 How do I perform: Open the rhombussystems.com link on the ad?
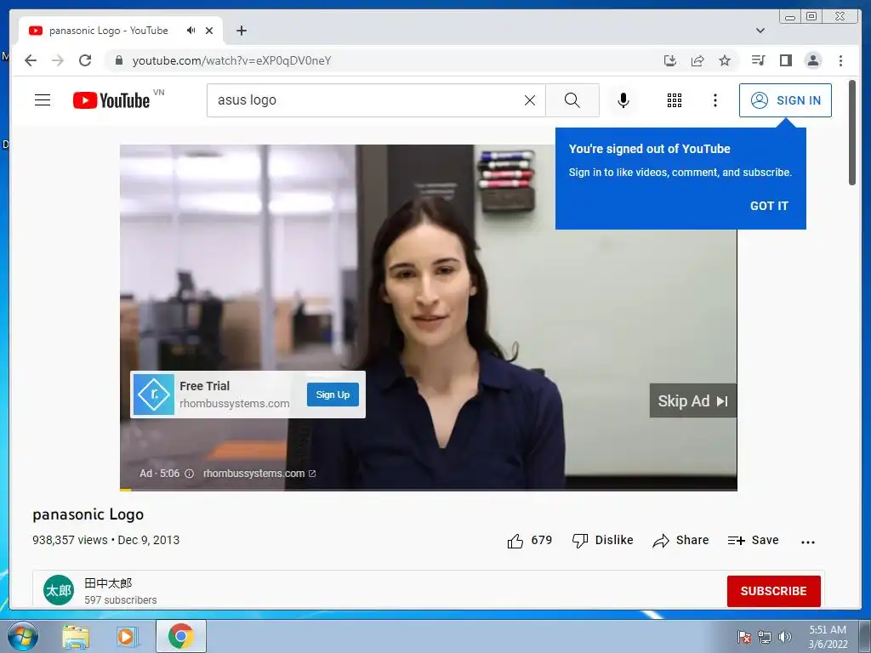(259, 474)
